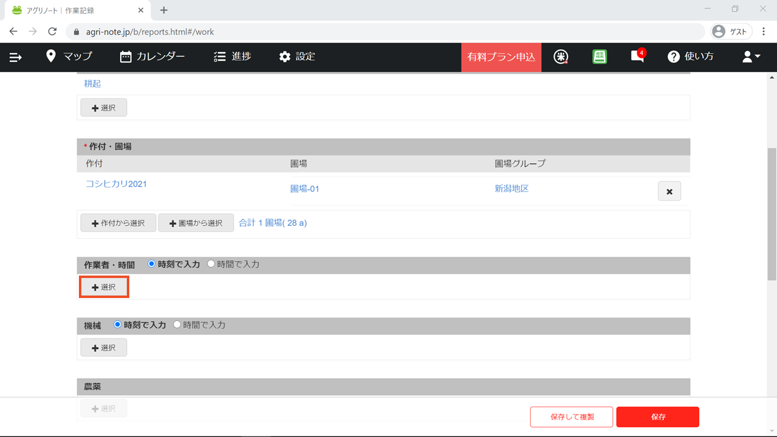Screen dimensions: 777x437
Task: Click the 圃場から選択 button
Action: pyautogui.click(x=195, y=223)
